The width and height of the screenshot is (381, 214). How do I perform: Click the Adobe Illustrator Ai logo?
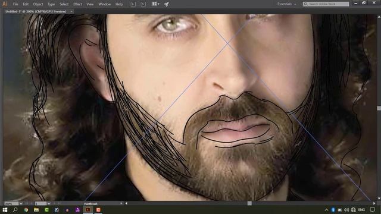5,4
